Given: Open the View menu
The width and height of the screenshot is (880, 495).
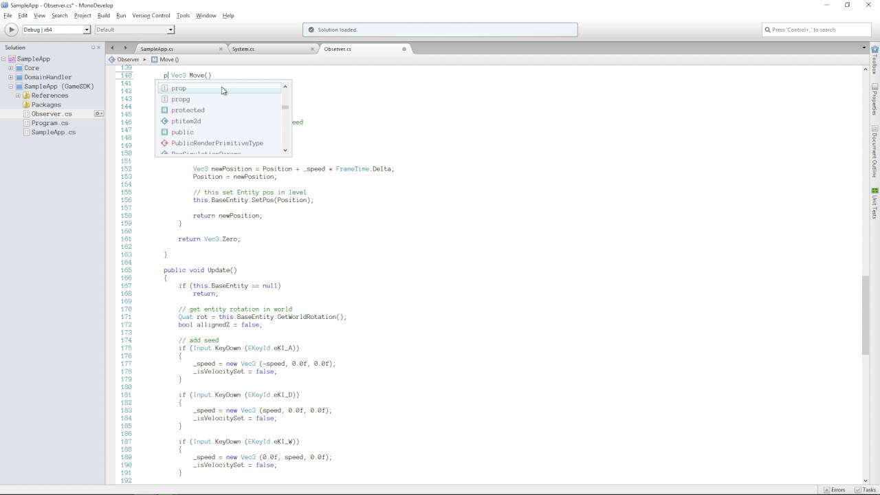Looking at the screenshot, I should coord(39,15).
